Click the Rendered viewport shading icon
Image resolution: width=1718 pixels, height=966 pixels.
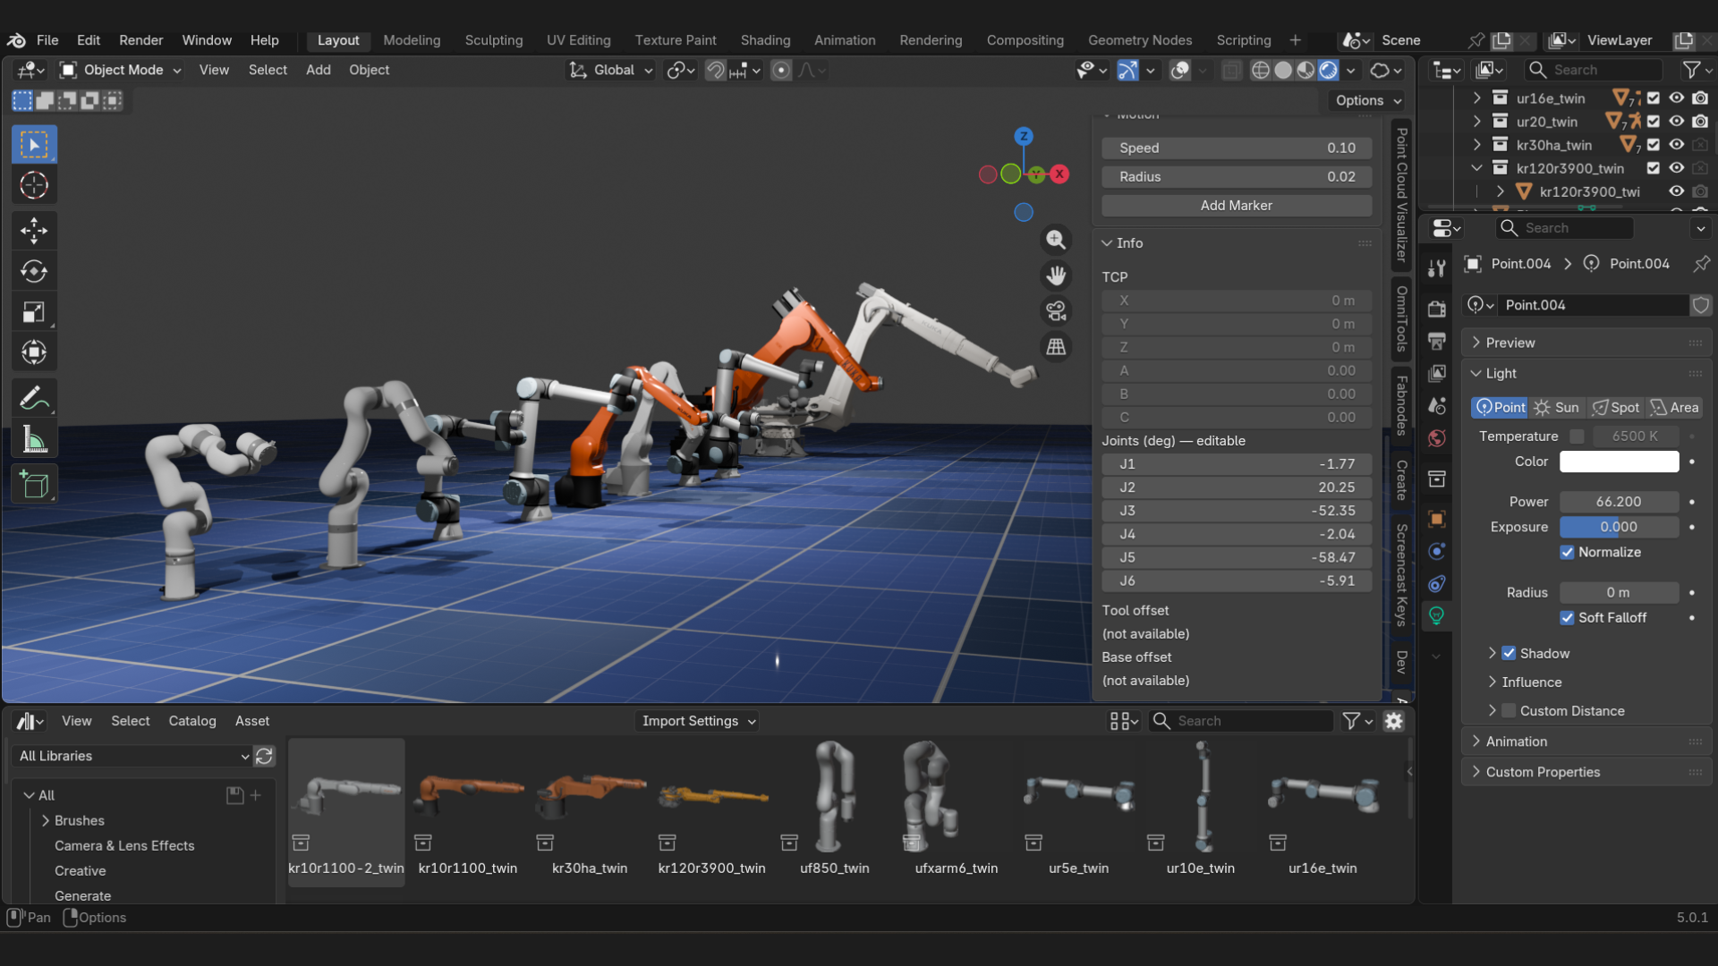[x=1328, y=70]
